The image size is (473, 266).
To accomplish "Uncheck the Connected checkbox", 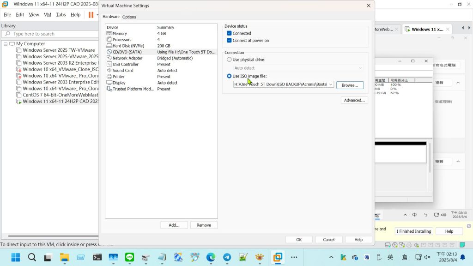I will (x=229, y=33).
